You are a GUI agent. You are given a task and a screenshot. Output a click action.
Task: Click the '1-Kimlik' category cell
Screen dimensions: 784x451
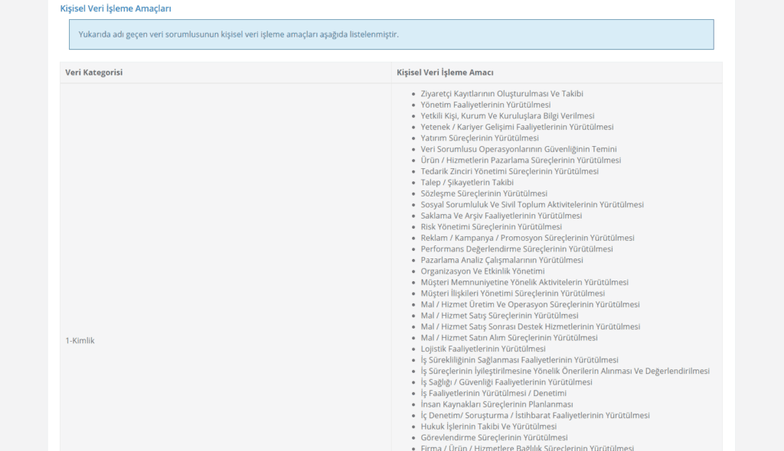coord(80,340)
